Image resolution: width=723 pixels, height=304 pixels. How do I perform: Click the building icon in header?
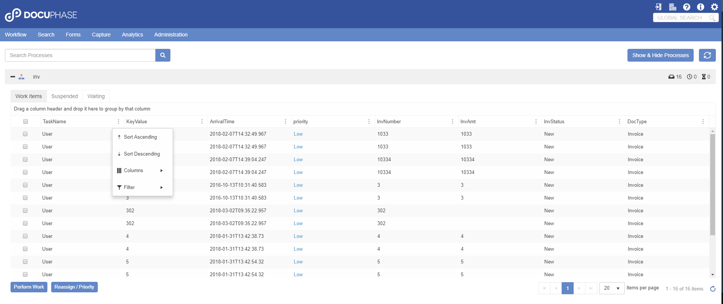pyautogui.click(x=673, y=7)
